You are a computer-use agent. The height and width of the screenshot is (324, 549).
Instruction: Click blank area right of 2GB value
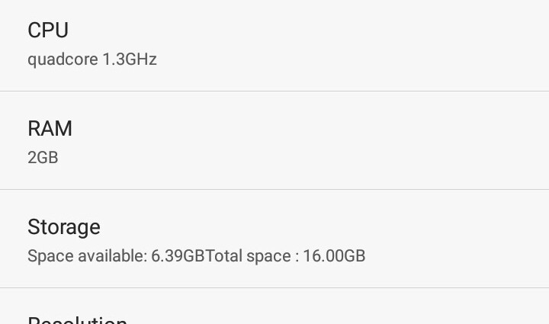coord(305,158)
